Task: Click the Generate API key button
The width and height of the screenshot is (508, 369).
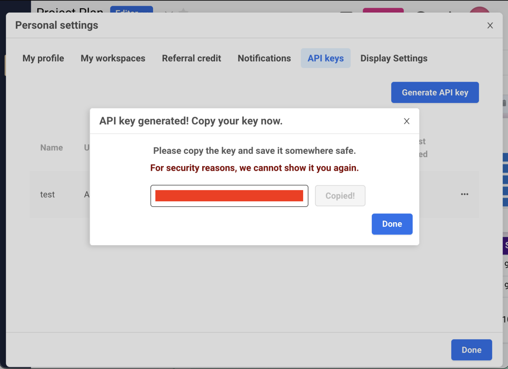Action: coord(435,93)
